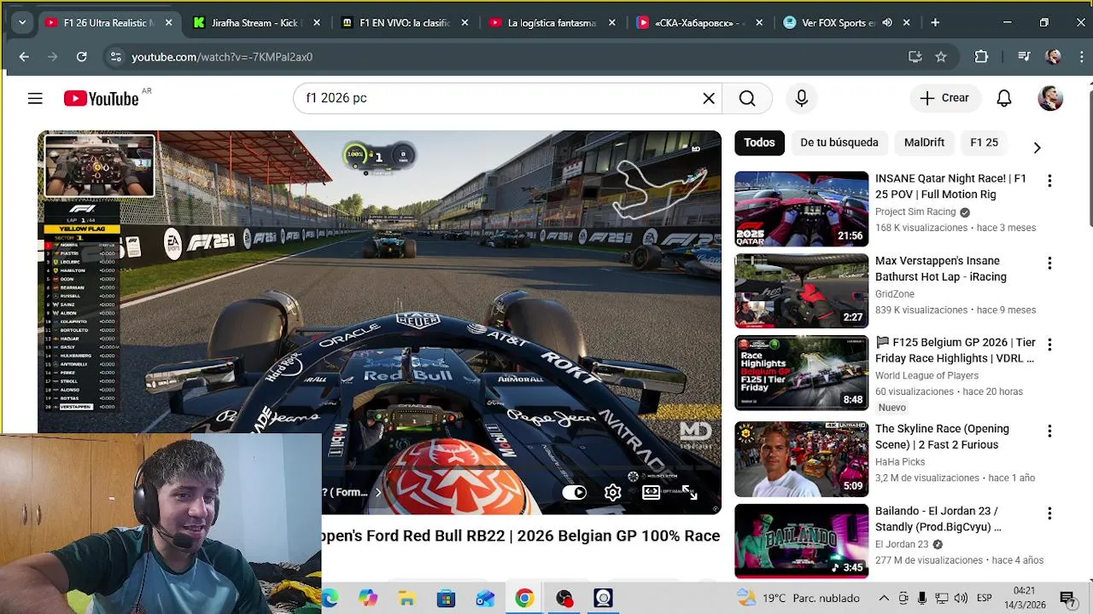Toggle autoplay switch in the player

[x=575, y=492]
